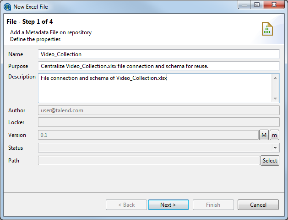Screen dimensions: 288x220
Task: Click the Author field user@talend.com
Action: coord(158,110)
